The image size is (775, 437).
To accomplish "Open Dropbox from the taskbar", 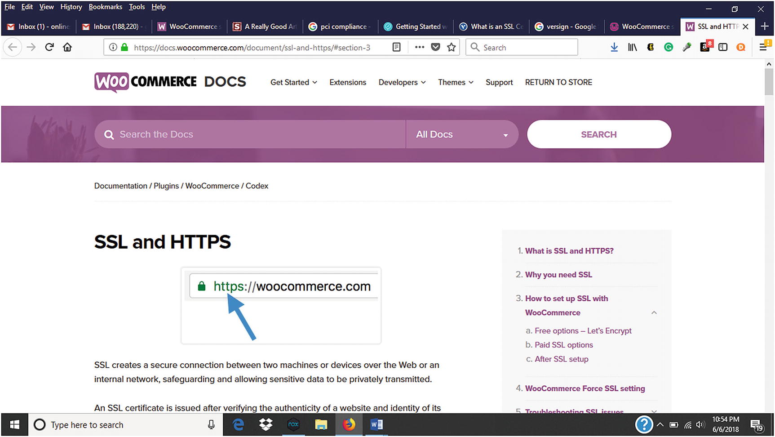I will 266,424.
